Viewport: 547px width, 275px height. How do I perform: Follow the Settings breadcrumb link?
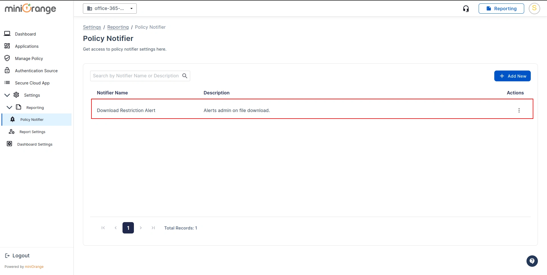92,27
